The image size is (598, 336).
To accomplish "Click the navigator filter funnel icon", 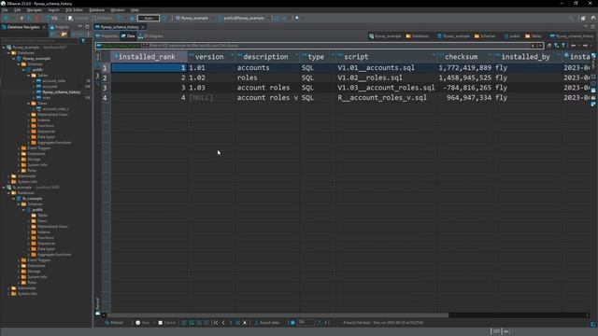I will (83, 40).
